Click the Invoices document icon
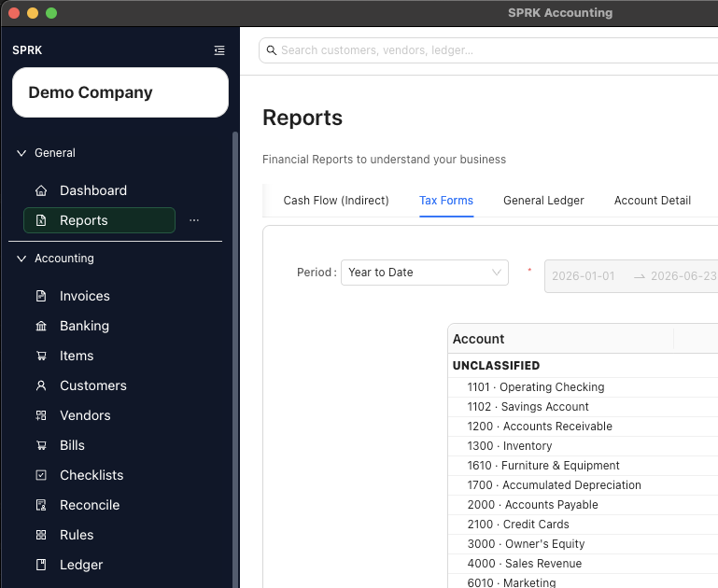The height and width of the screenshot is (588, 718). [41, 296]
